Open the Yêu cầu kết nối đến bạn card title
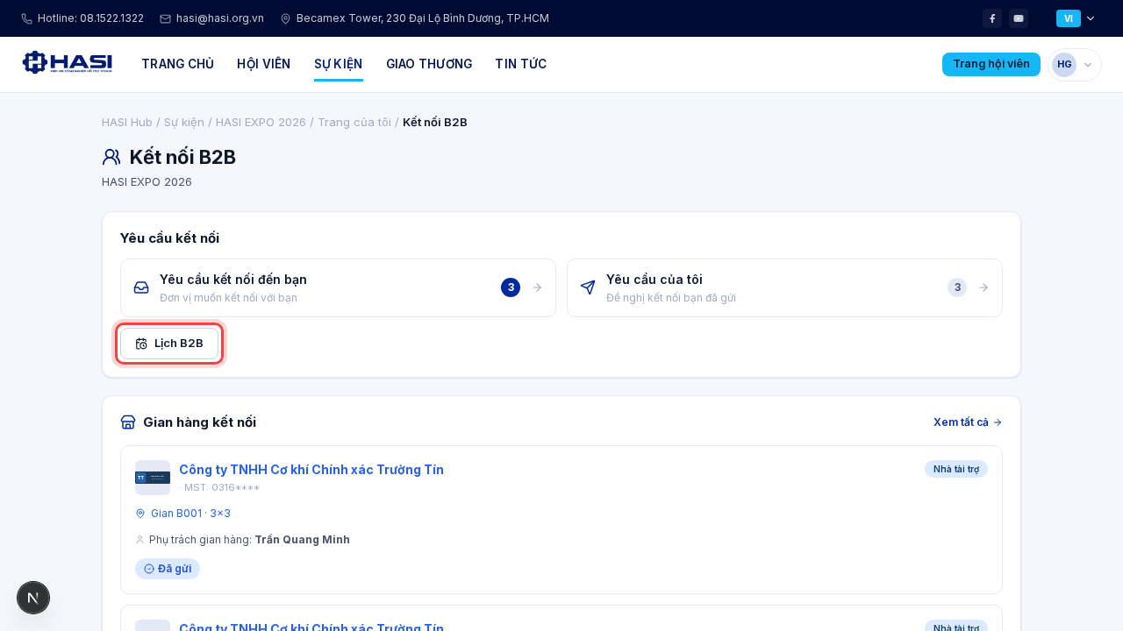1123x631 pixels. click(x=233, y=280)
